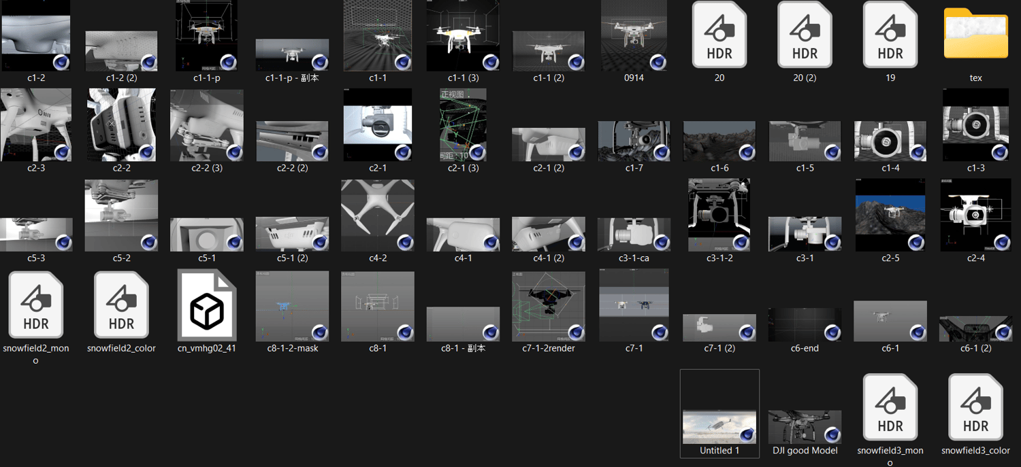Screen dimensions: 1021x467
Task: Select the c1-2 Cinema 4D file
Action: coord(36,35)
